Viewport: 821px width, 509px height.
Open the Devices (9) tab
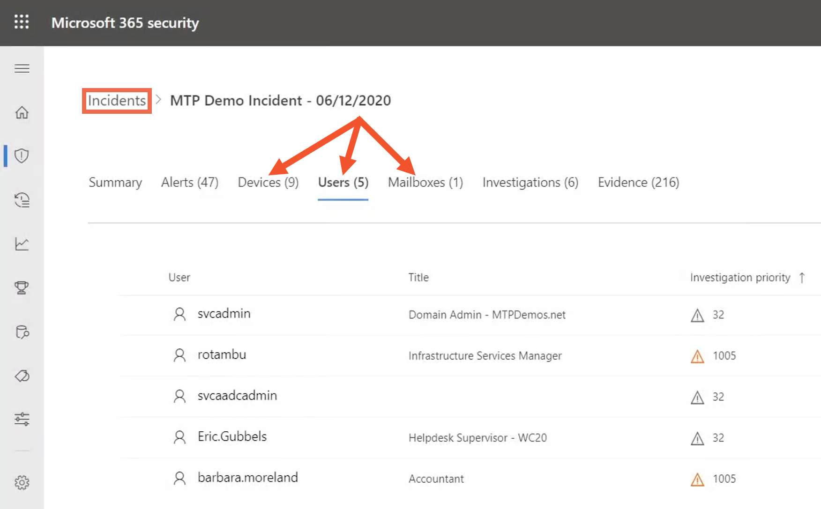click(268, 182)
